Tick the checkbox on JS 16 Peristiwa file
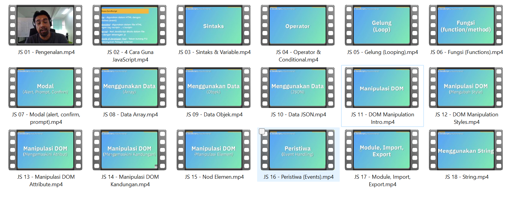Image resolution: width=510 pixels, height=203 pixels. tap(262, 131)
